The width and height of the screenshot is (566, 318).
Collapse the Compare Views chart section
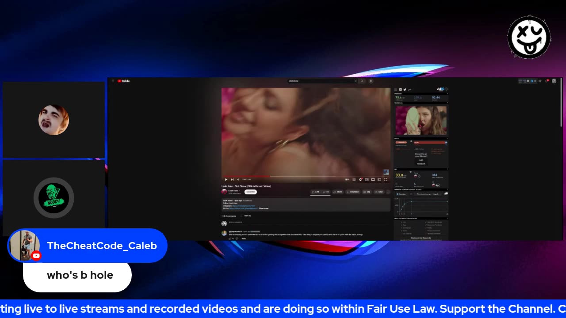[447, 189]
